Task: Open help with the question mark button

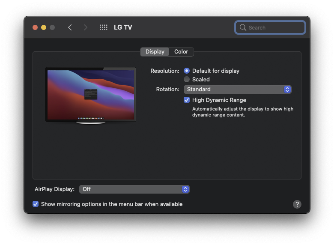Action: pos(297,204)
